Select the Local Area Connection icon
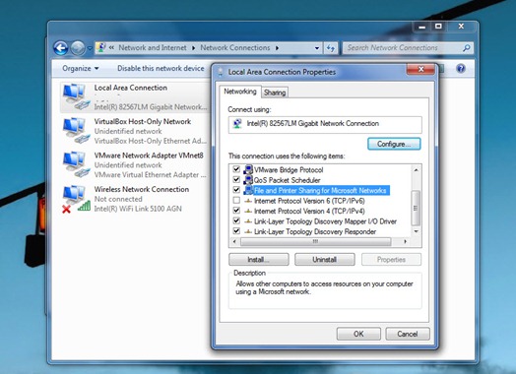The height and width of the screenshot is (374, 516). pyautogui.click(x=76, y=97)
